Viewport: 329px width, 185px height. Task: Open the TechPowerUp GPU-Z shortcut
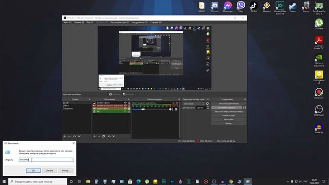[319, 8]
